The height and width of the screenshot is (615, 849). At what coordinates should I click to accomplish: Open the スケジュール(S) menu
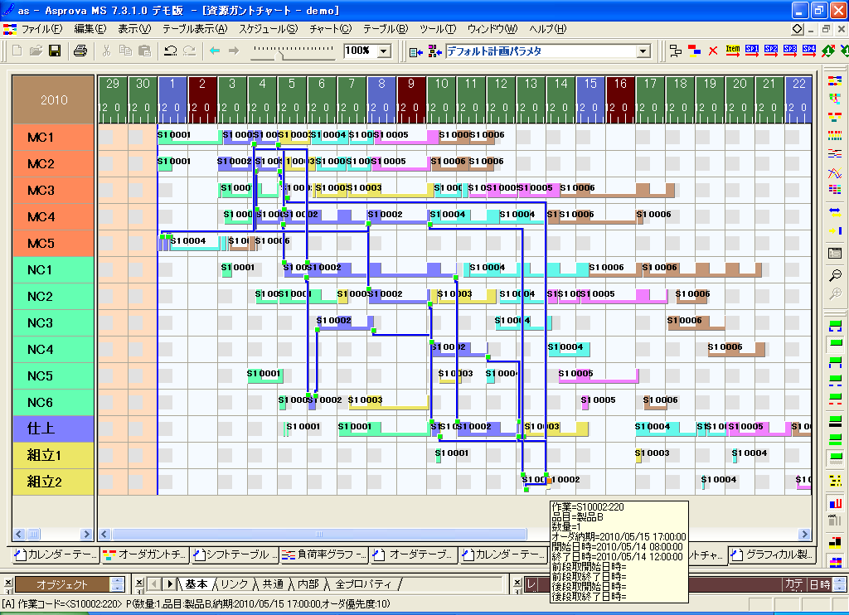pos(268,29)
